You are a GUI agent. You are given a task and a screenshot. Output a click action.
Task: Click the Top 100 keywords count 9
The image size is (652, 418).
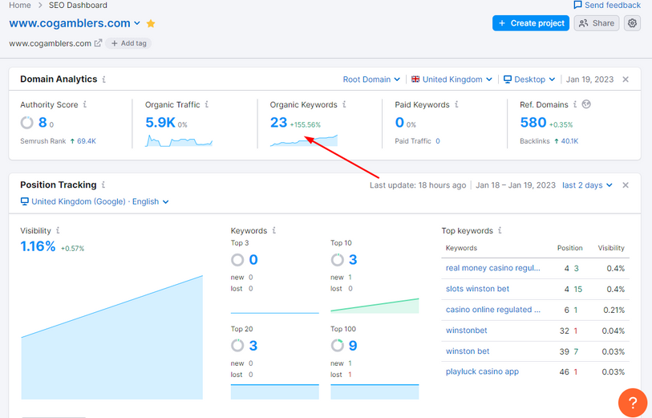353,346
